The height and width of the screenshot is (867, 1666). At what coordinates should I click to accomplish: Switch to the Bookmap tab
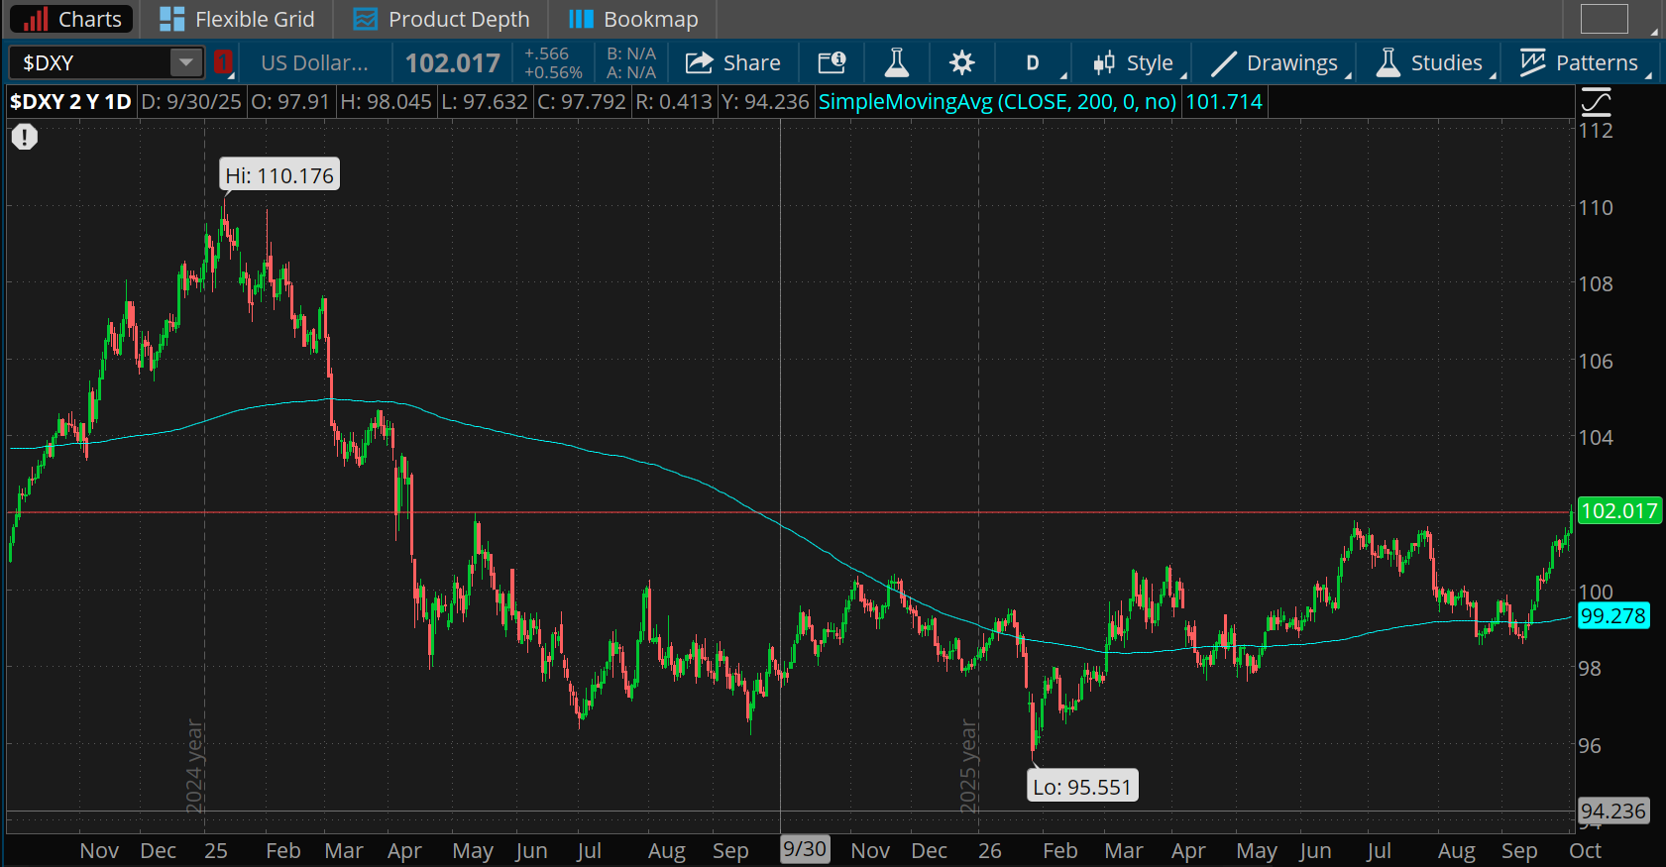click(633, 19)
